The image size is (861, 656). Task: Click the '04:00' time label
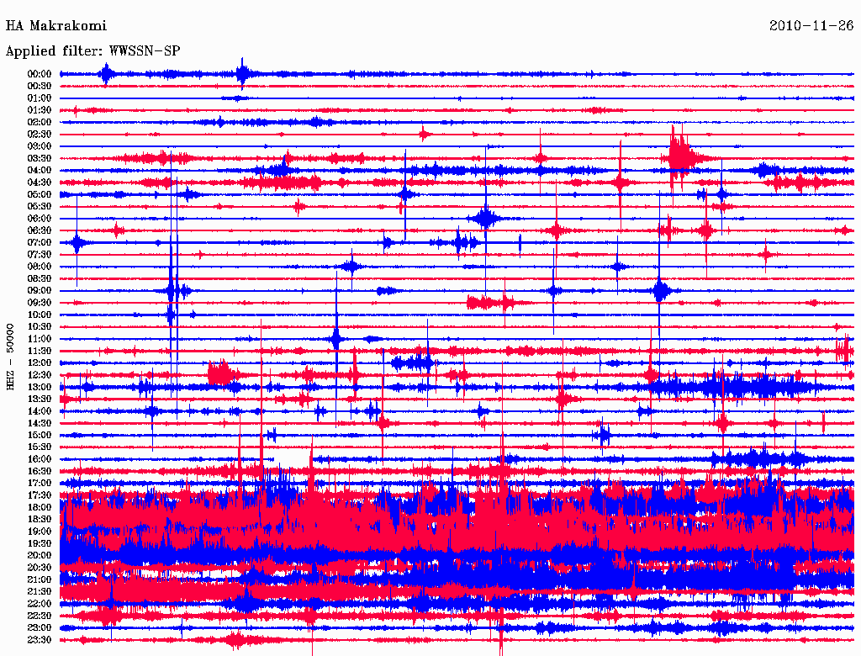(x=40, y=171)
